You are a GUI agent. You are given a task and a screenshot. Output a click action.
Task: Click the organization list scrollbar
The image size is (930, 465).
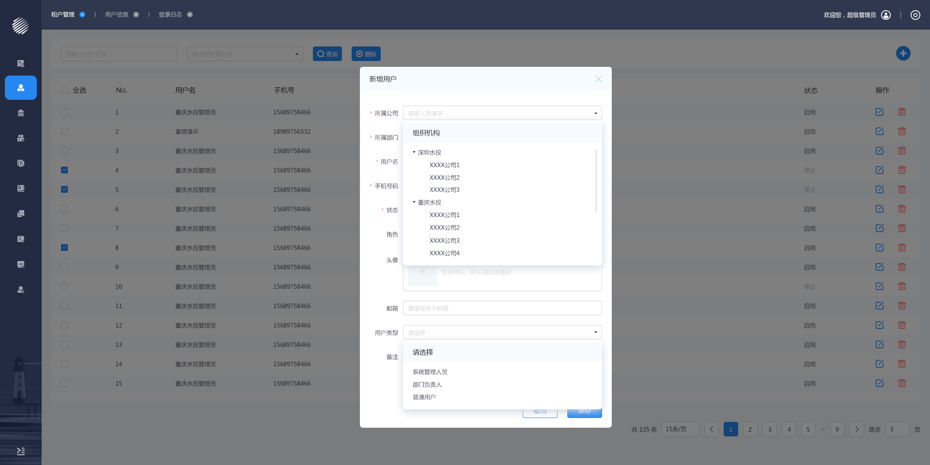pyautogui.click(x=596, y=181)
